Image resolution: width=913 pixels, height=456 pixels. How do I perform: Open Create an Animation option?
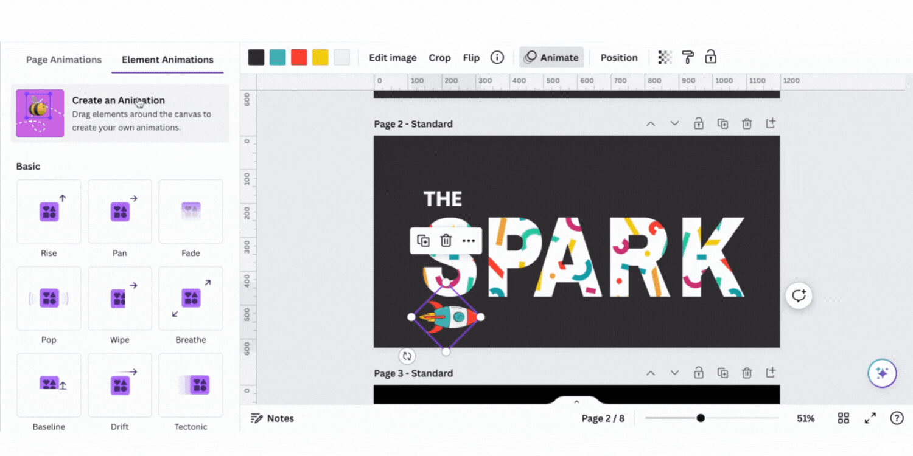[x=120, y=114]
